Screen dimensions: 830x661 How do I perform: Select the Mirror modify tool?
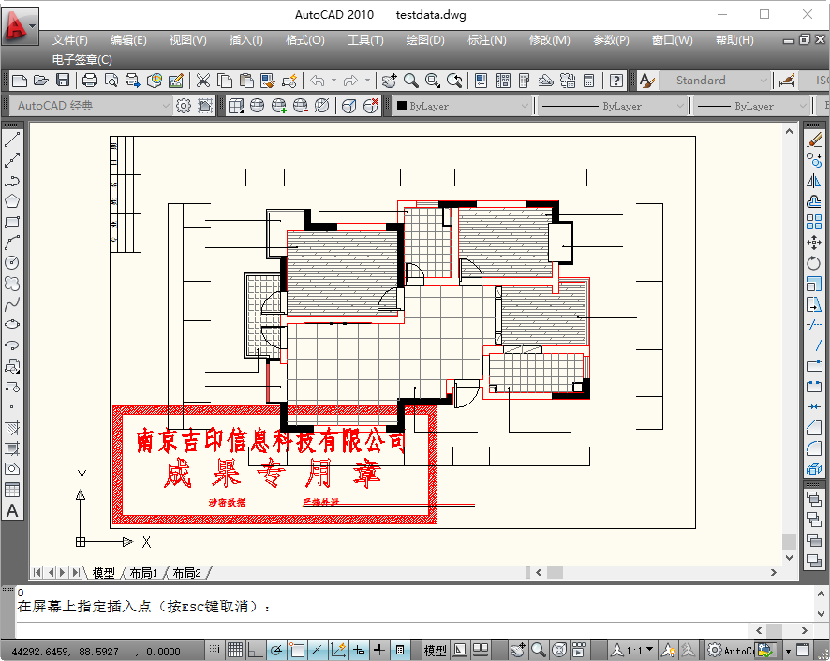click(x=814, y=181)
